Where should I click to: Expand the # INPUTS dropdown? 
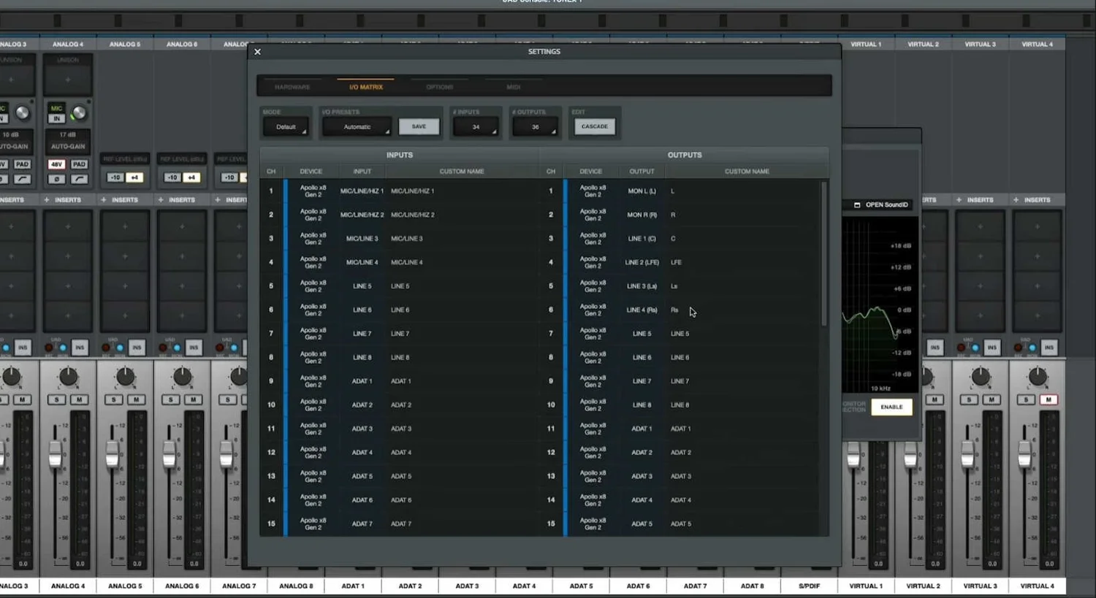tap(476, 126)
